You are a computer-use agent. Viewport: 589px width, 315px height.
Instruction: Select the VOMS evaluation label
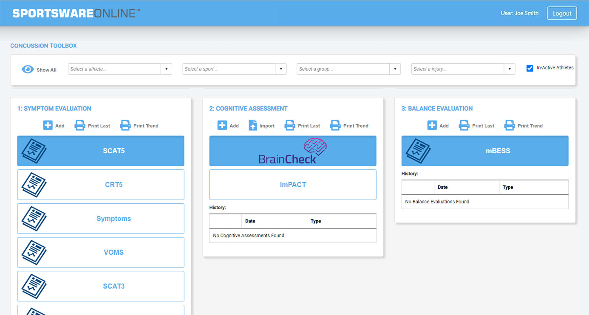point(114,252)
